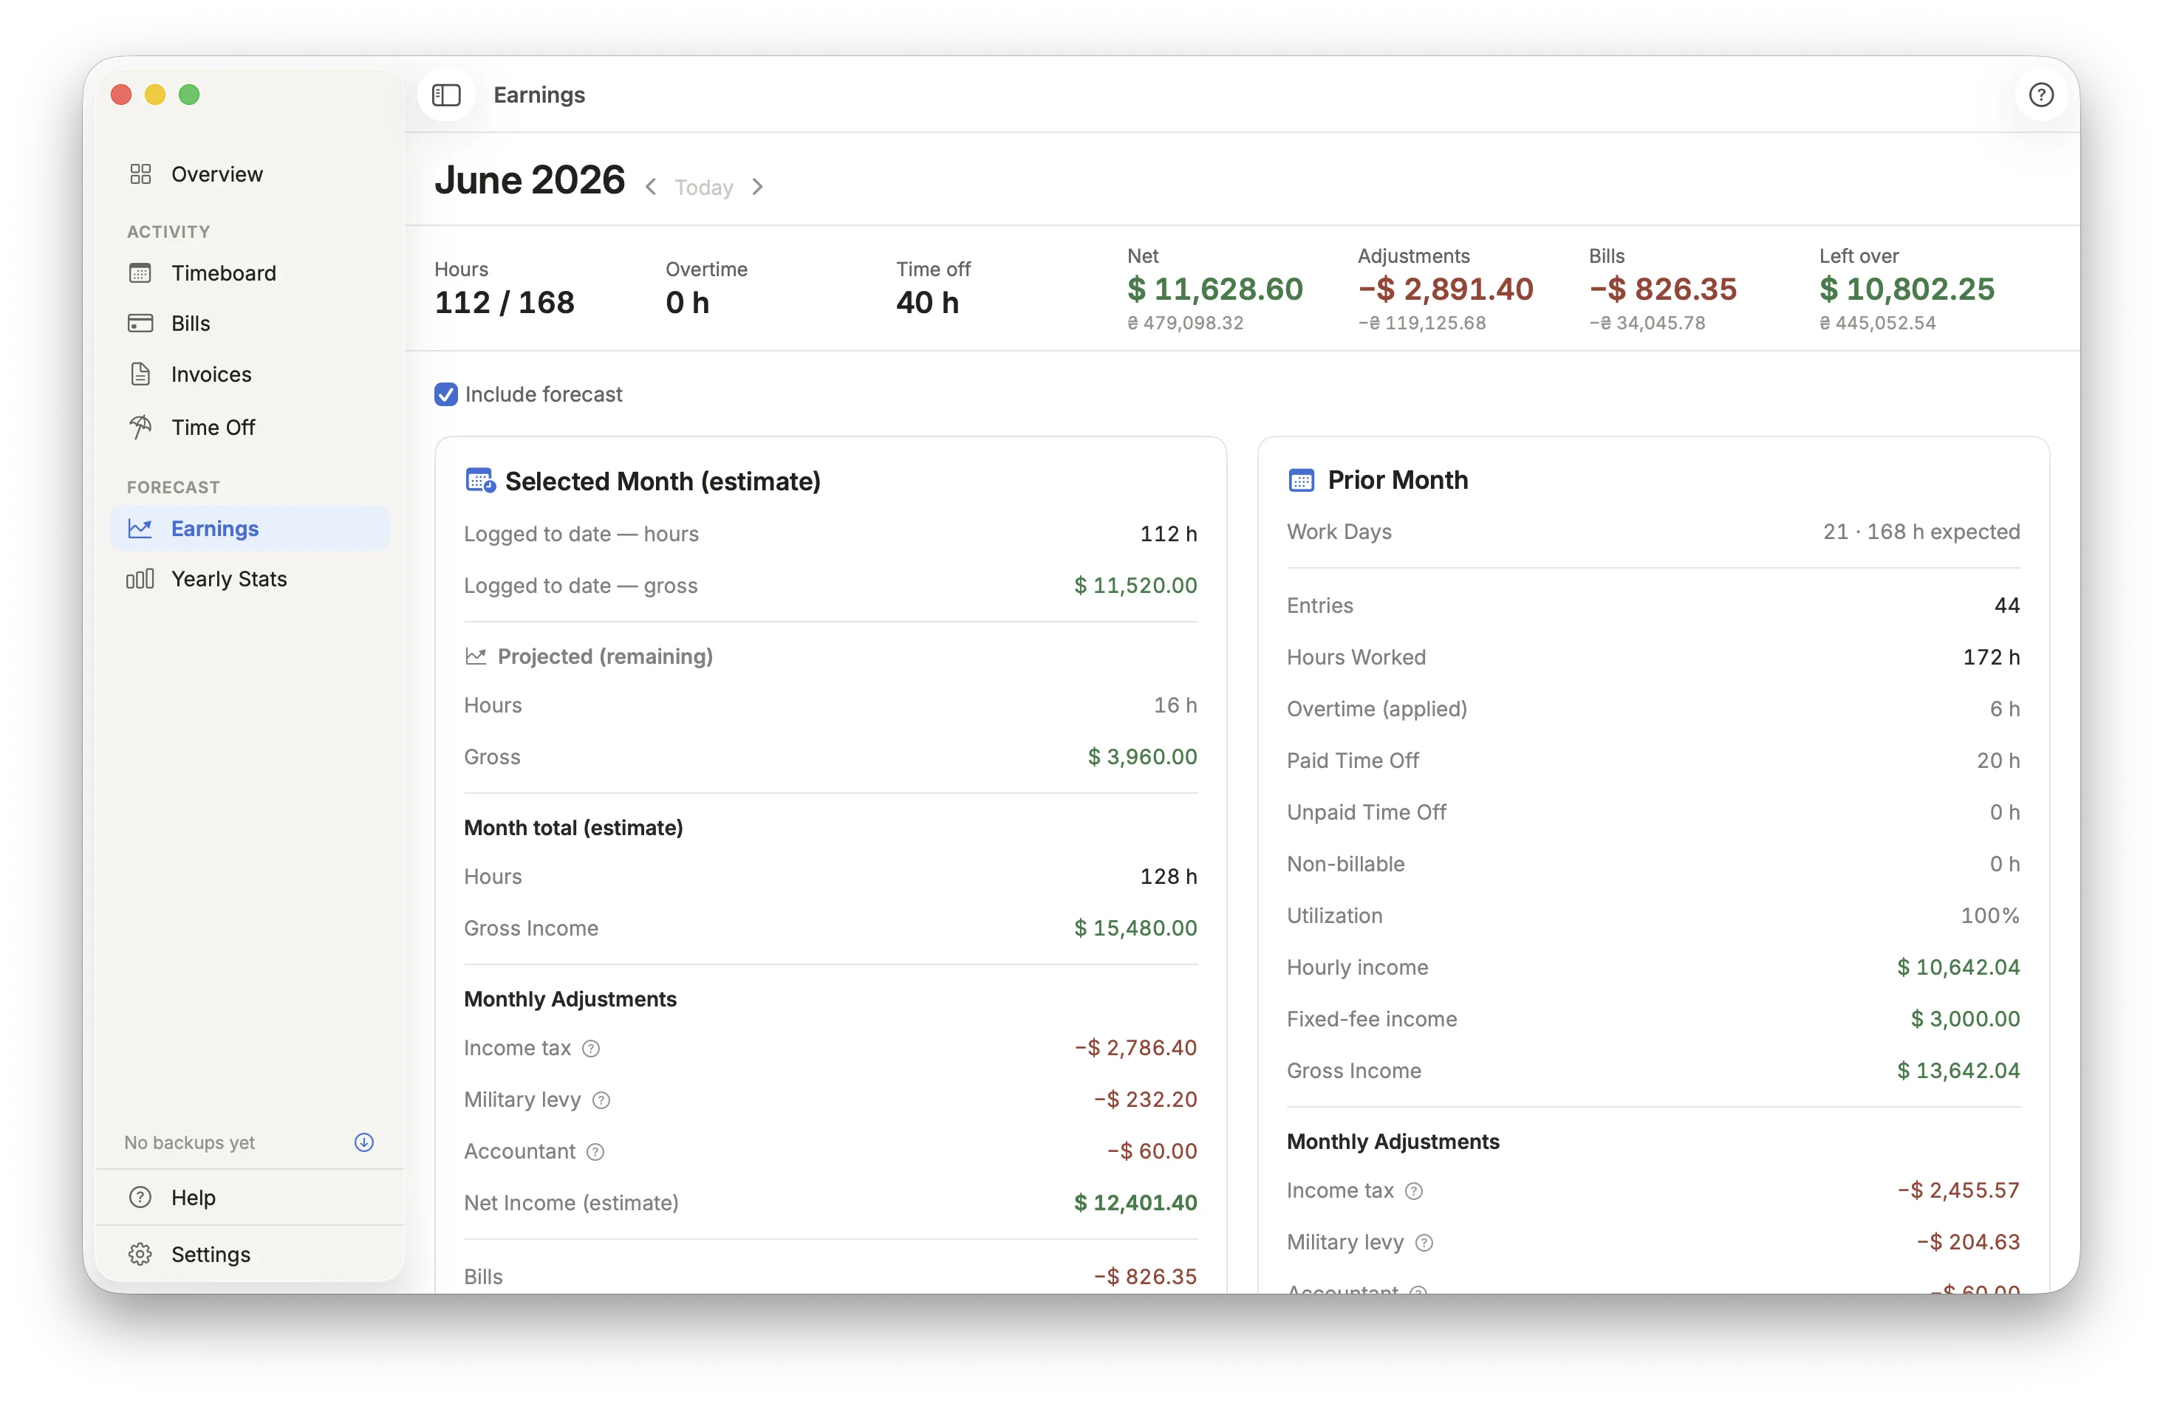Click the Left over amount '$ 10,802.25'
The height and width of the screenshot is (1403, 2163).
[1907, 289]
